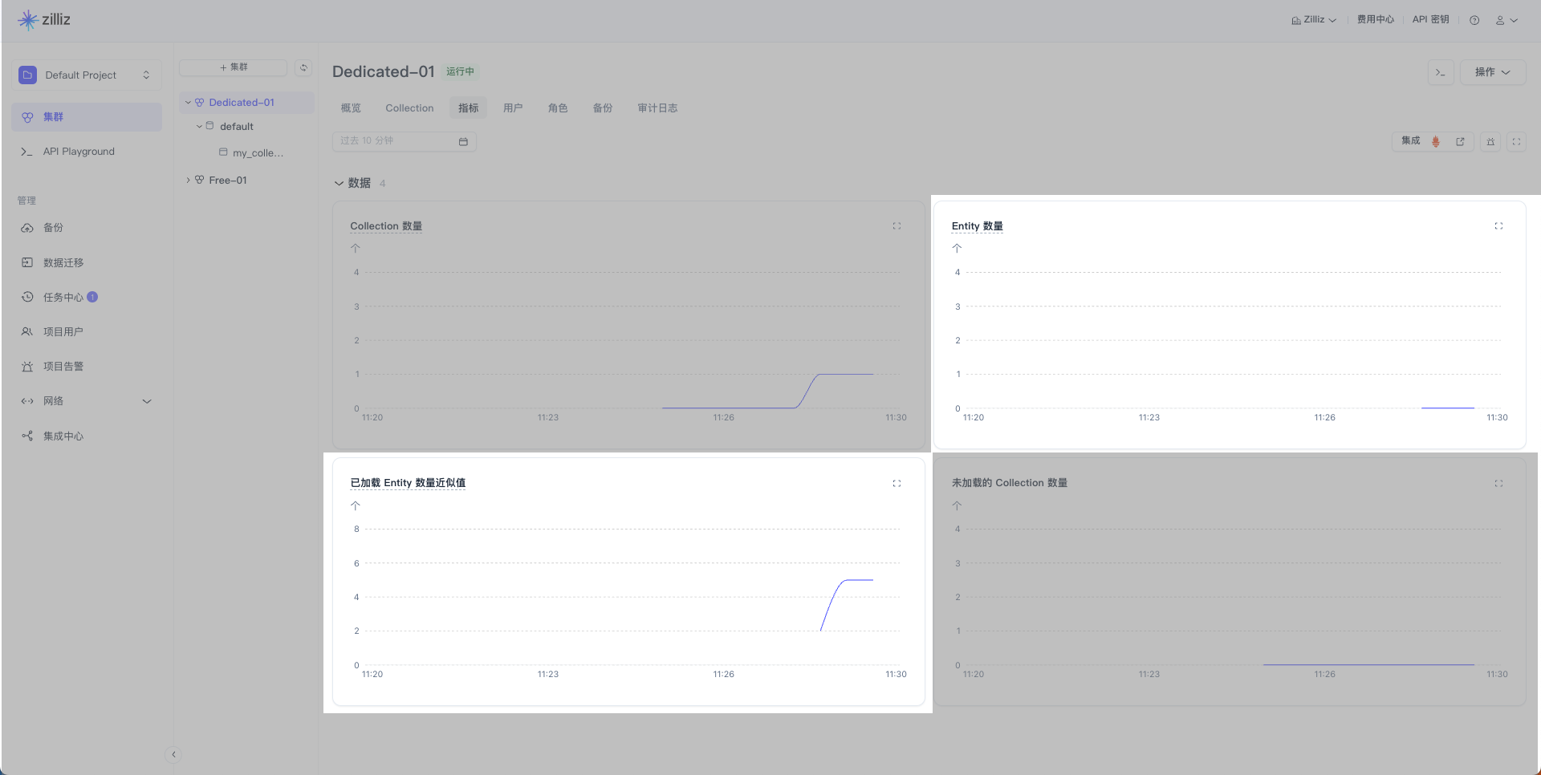
Task: Enter fullscreen for the metrics dashboard
Action: [1516, 142]
